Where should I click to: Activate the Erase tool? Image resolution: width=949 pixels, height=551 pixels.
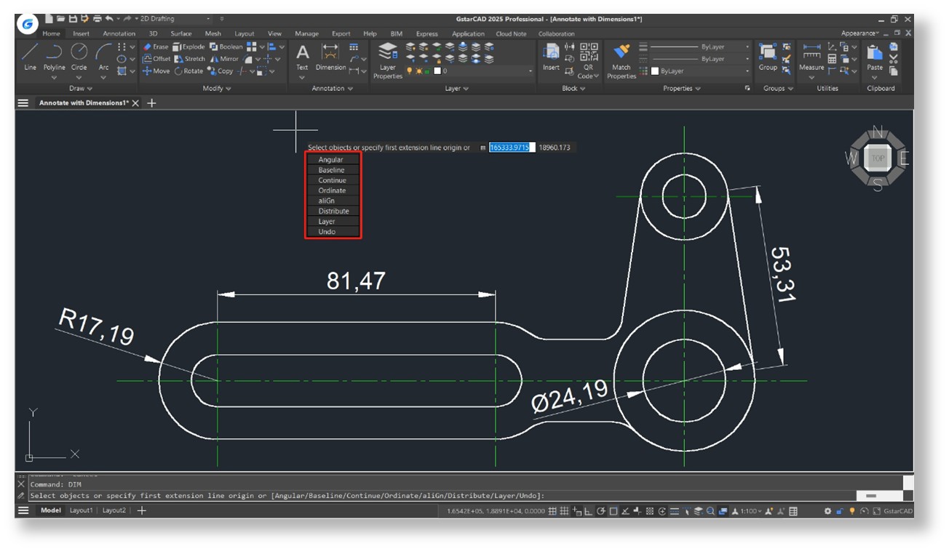tap(155, 47)
